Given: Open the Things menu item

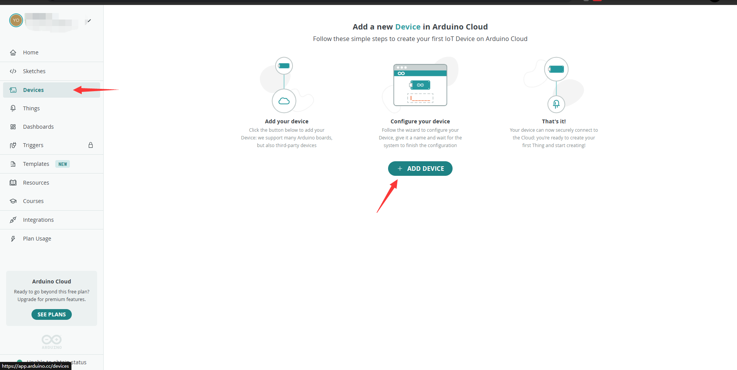Looking at the screenshot, I should pyautogui.click(x=51, y=108).
